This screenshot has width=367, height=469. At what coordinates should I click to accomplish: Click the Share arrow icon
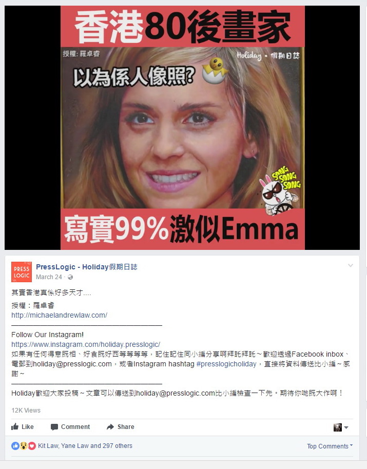point(110,427)
